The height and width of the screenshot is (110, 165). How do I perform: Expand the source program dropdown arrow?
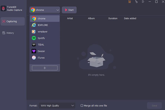pos(58,10)
